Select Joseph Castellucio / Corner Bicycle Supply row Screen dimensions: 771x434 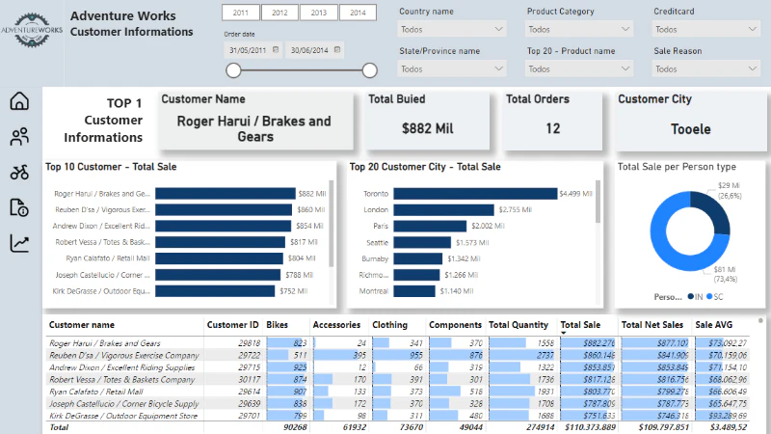[x=398, y=403]
